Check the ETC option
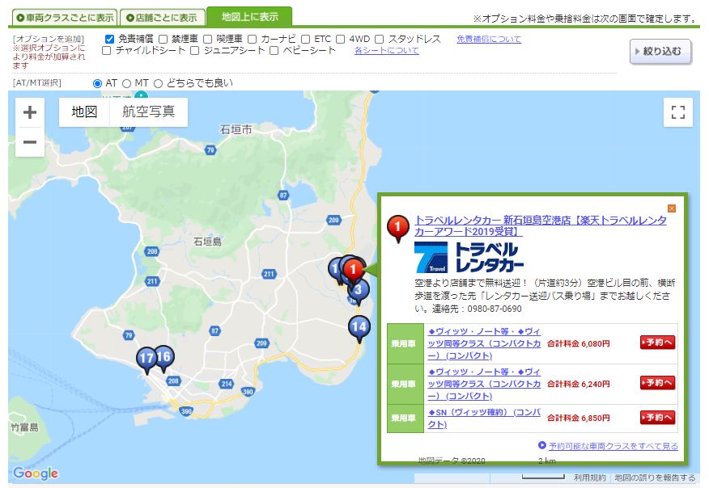 (x=306, y=40)
